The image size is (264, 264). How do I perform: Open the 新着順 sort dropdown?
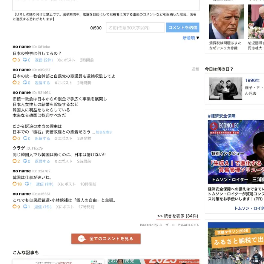coord(191,38)
